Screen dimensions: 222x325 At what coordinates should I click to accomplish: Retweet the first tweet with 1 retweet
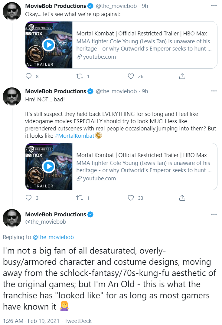point(80,76)
